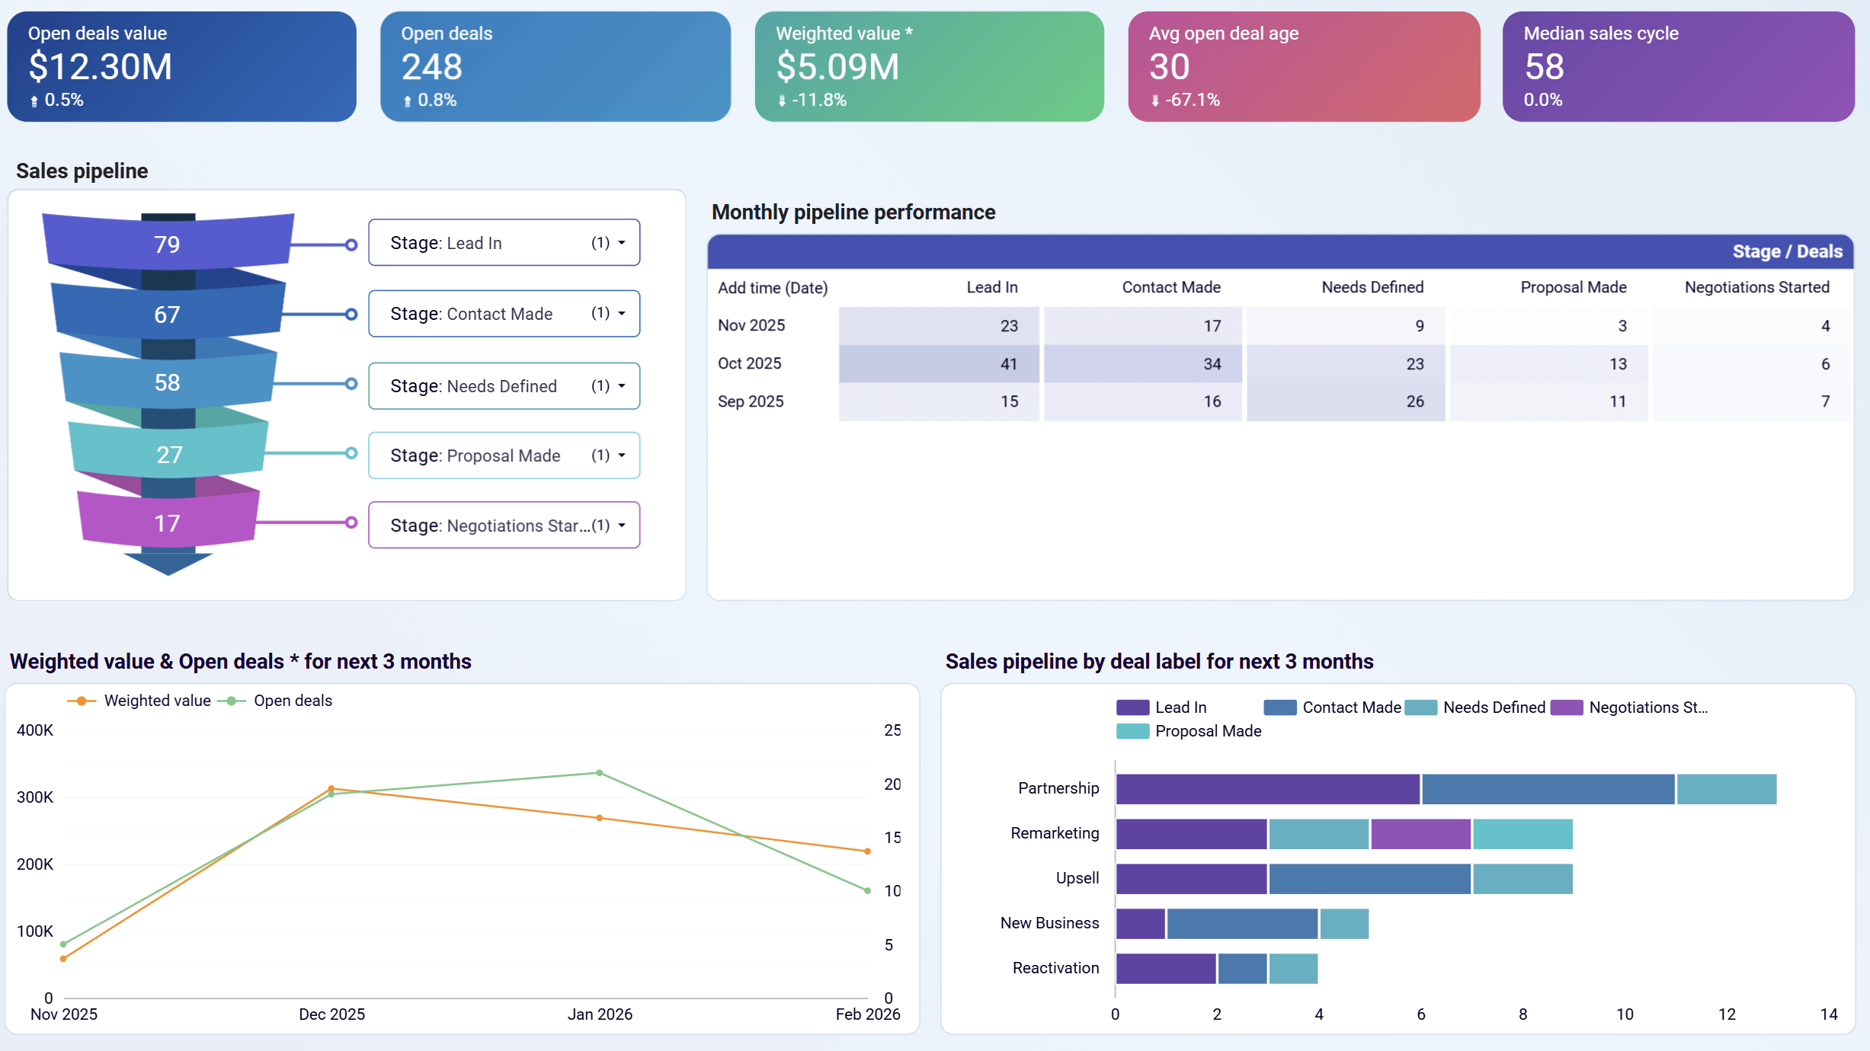The width and height of the screenshot is (1870, 1051).
Task: Click the Proposal Made funnel segment showing 27
Action: coord(169,454)
